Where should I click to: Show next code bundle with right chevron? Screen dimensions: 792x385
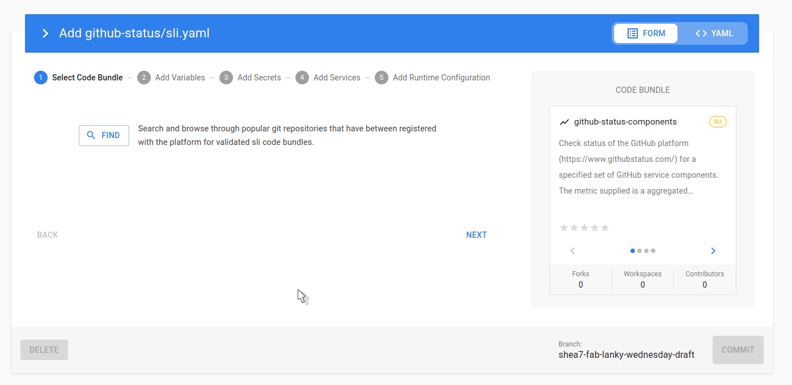(713, 251)
